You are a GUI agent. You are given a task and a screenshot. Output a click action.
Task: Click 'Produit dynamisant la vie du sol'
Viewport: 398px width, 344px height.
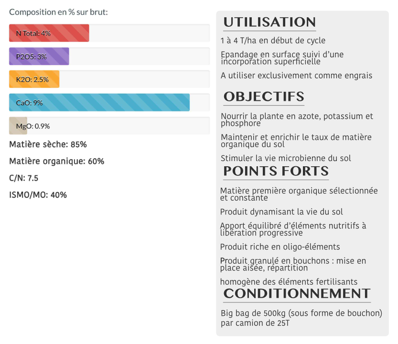tap(281, 212)
